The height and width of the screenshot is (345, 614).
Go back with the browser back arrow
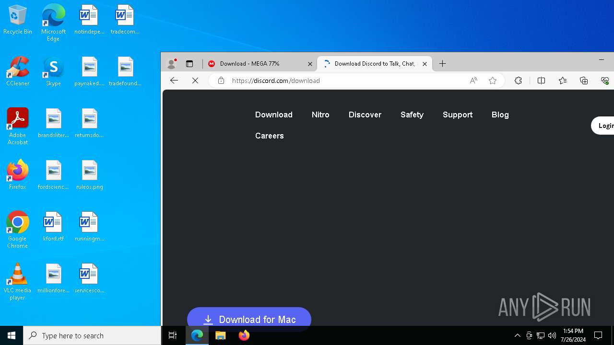174,80
